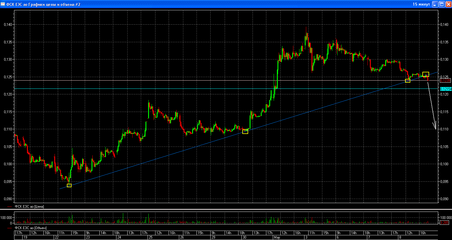Close the ФСК ЕЭС chart window
This screenshot has width=452, height=240.
coord(448,4)
